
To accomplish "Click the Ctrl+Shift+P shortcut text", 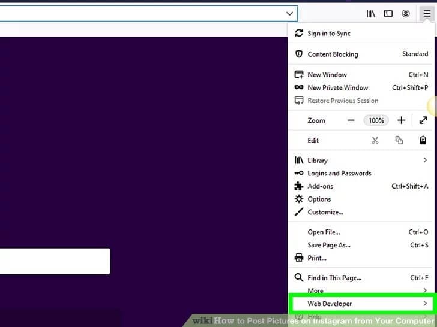I will (410, 87).
